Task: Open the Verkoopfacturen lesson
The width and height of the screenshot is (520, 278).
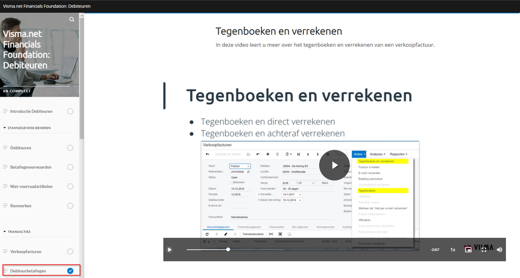Action: click(x=26, y=251)
